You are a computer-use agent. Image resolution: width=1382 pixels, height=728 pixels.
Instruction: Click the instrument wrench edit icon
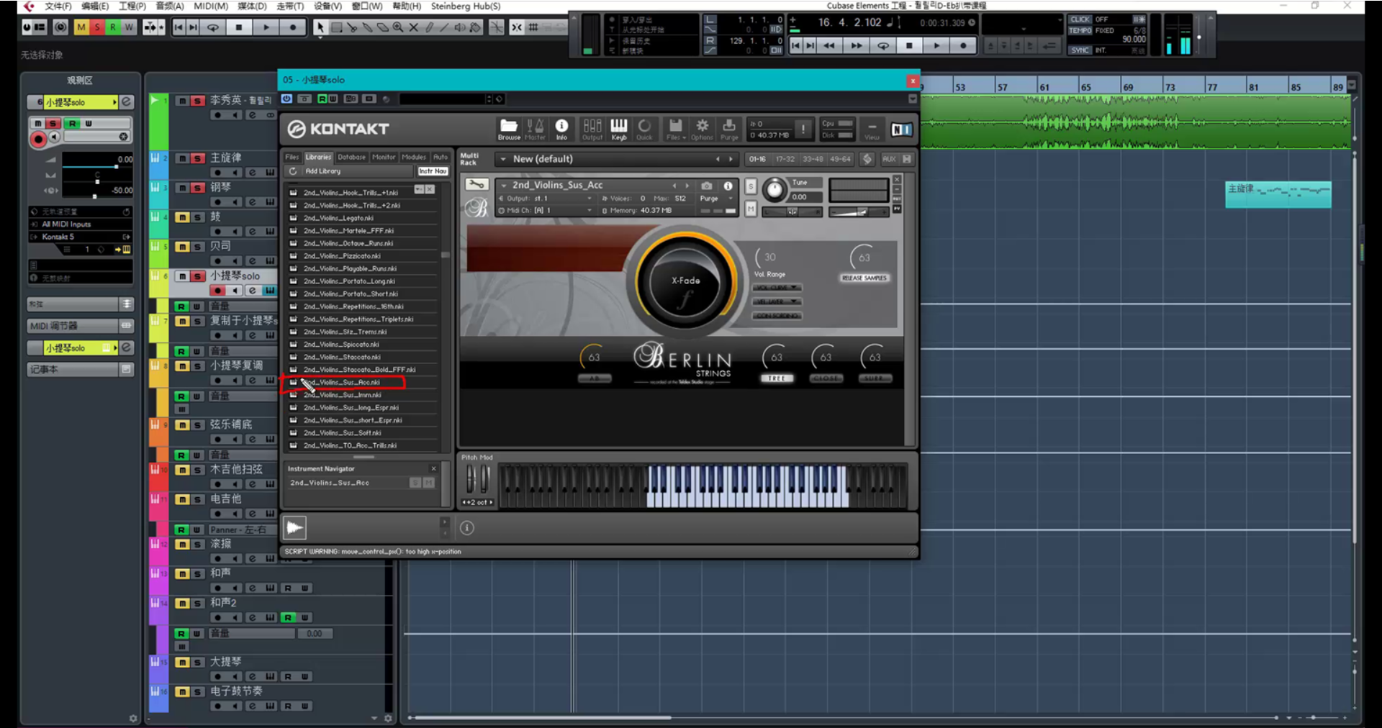[x=476, y=185]
